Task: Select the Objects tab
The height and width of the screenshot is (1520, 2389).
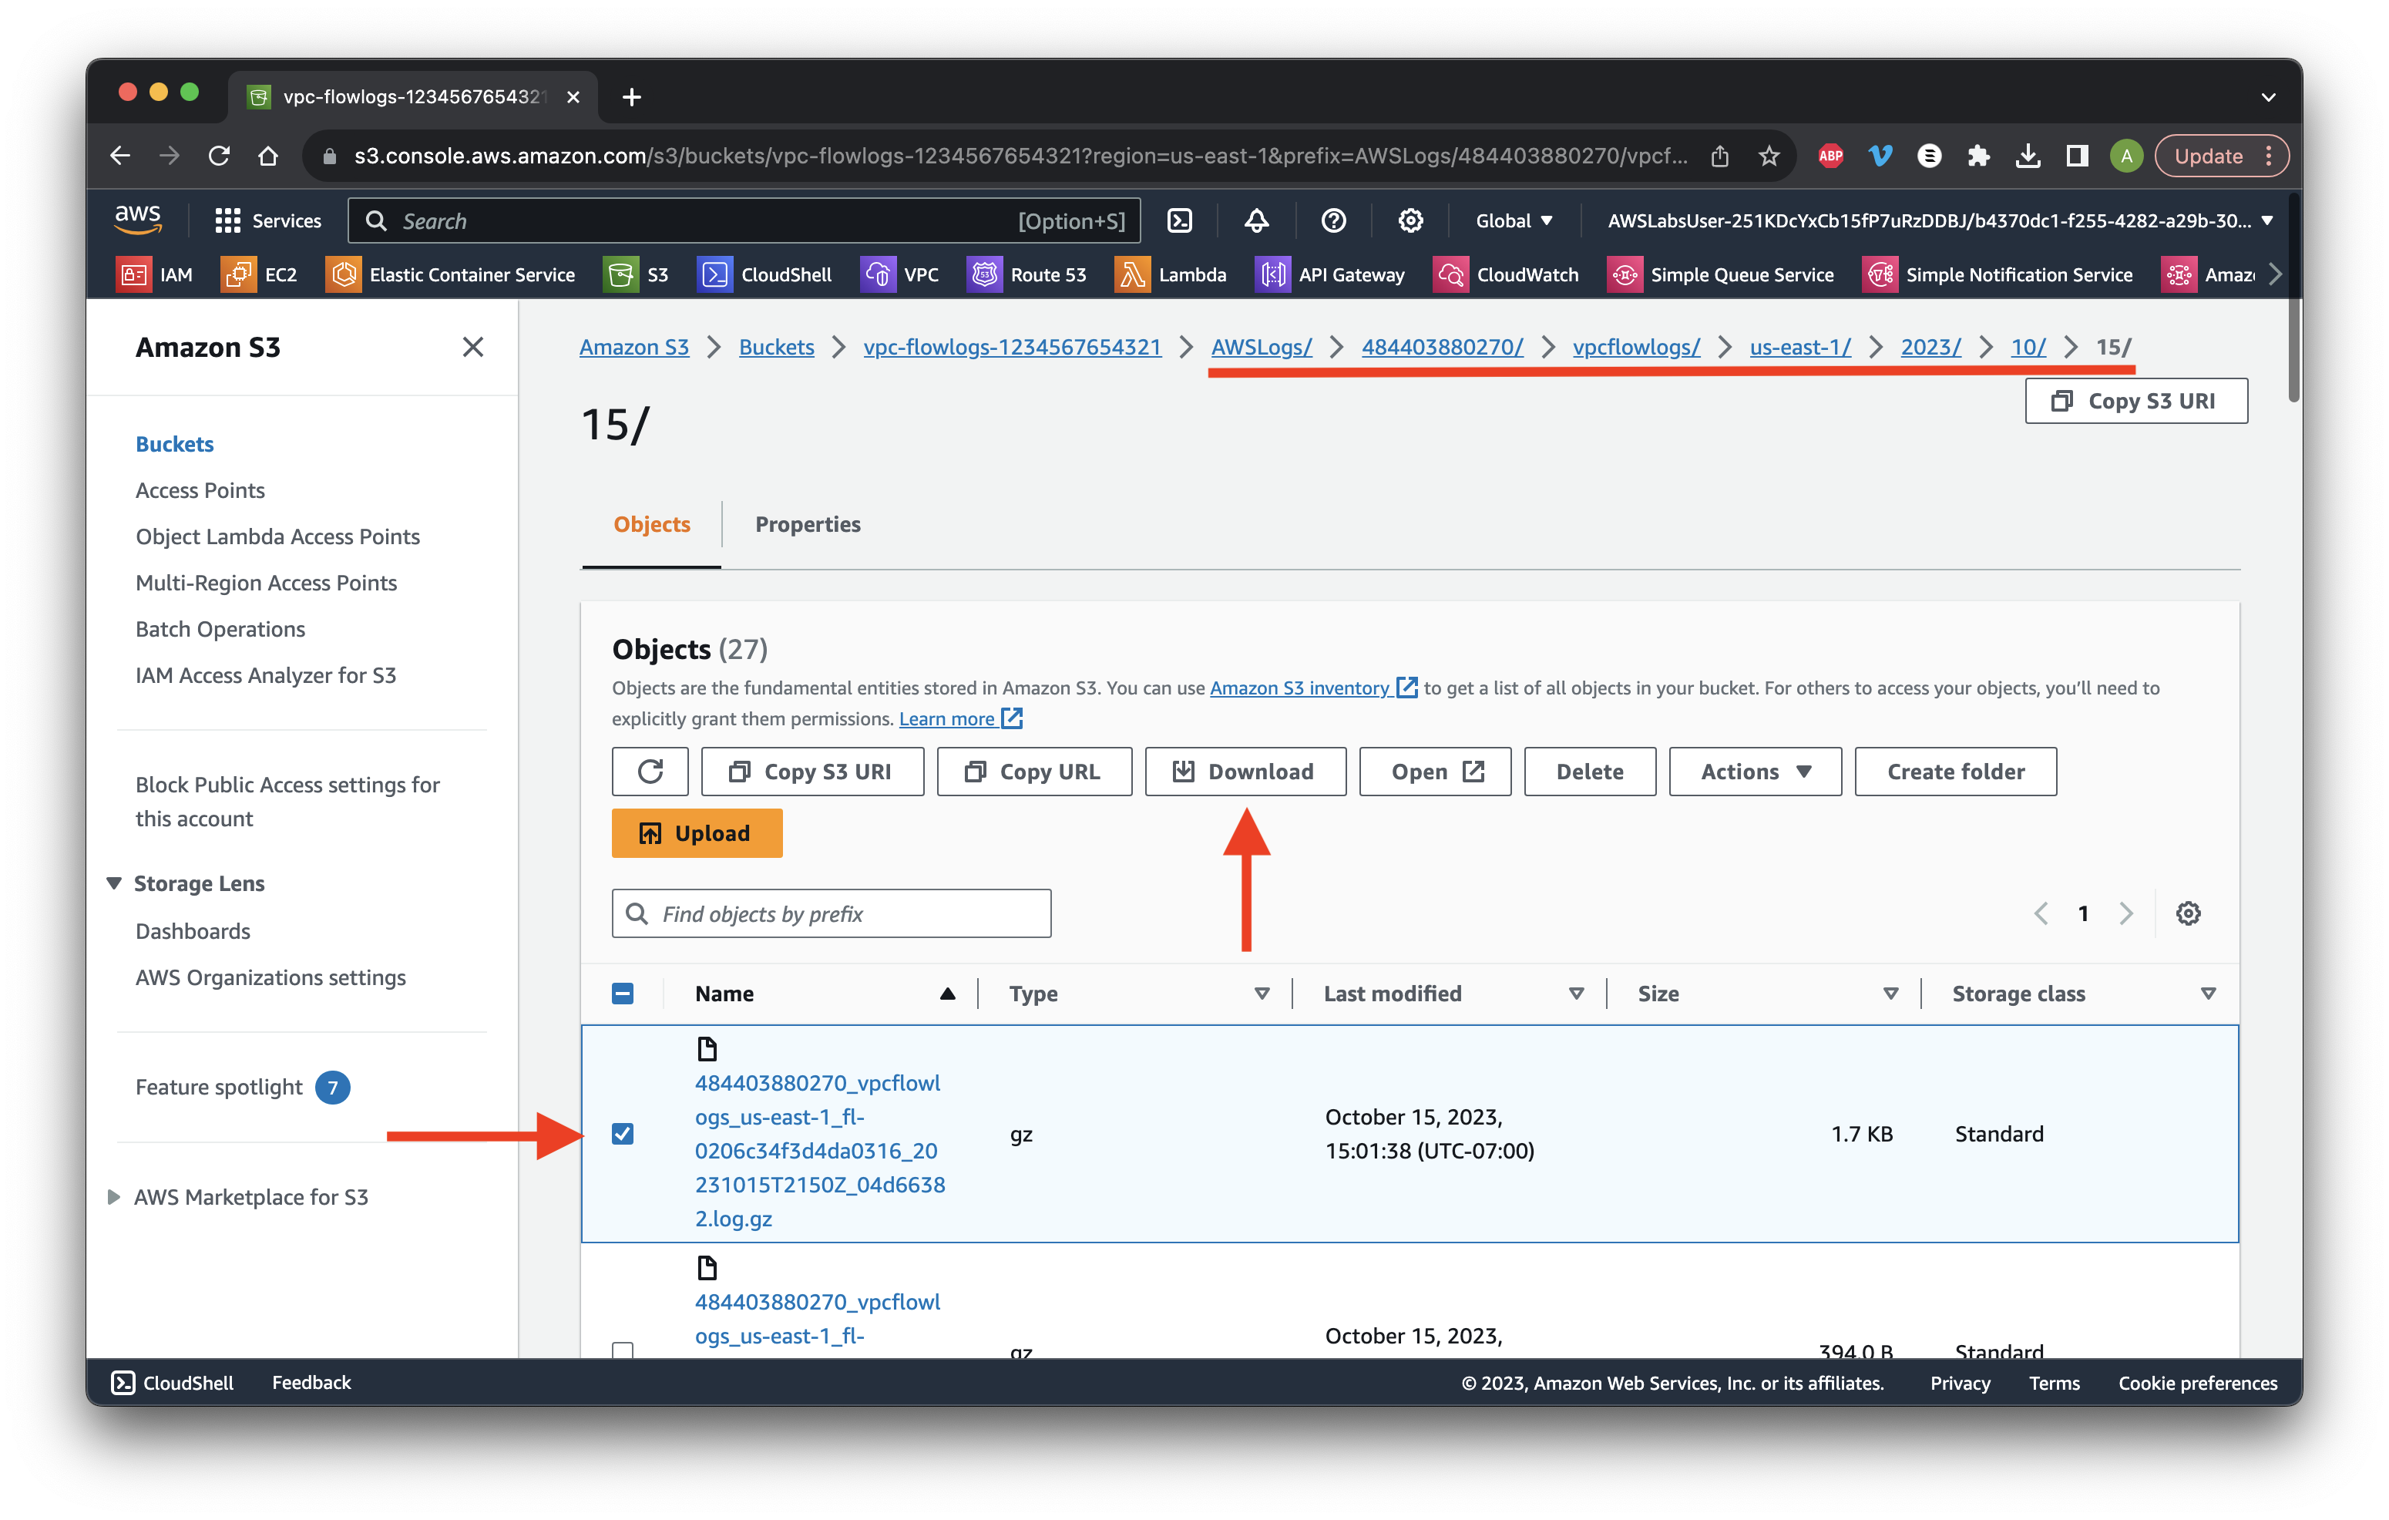Action: coord(652,524)
